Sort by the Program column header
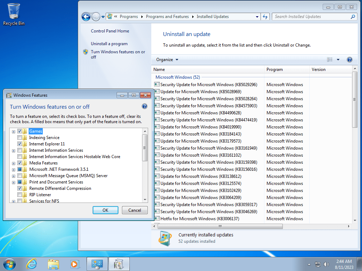This screenshot has height=271, width=362. (x=287, y=70)
